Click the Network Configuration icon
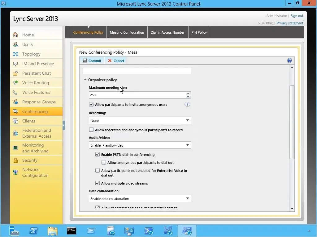The image size is (317, 237). (x=15, y=172)
